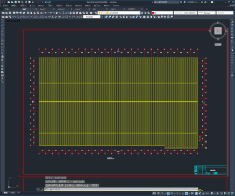Select the Polyline tool in draw toolbar
Screen dimensions: 235x196
[2, 28]
